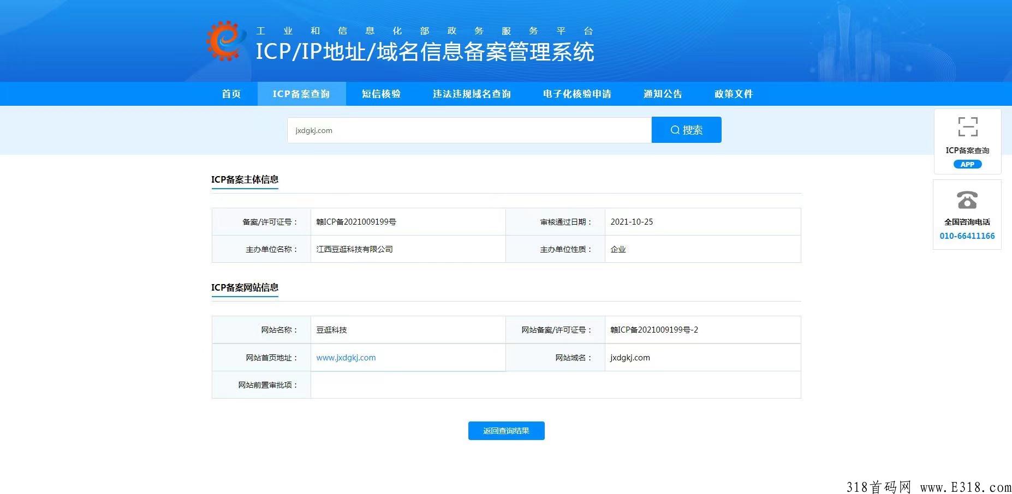Click the hotline number 010-66411166

pos(967,236)
